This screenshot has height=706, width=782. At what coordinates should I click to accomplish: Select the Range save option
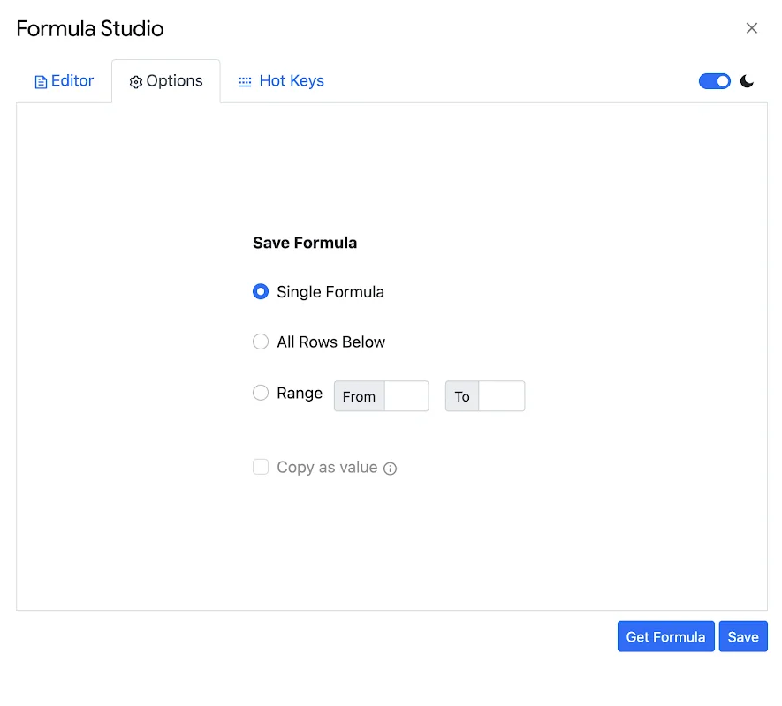pos(261,393)
